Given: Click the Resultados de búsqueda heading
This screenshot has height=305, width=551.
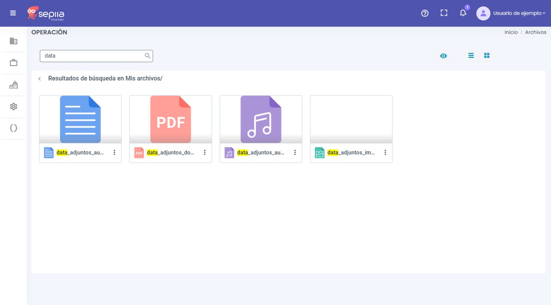Looking at the screenshot, I should tap(105, 78).
